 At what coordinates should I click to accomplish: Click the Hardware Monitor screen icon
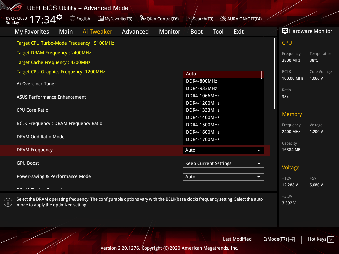pyautogui.click(x=285, y=31)
